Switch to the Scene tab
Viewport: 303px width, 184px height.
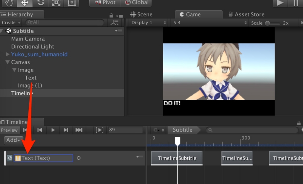tap(141, 14)
